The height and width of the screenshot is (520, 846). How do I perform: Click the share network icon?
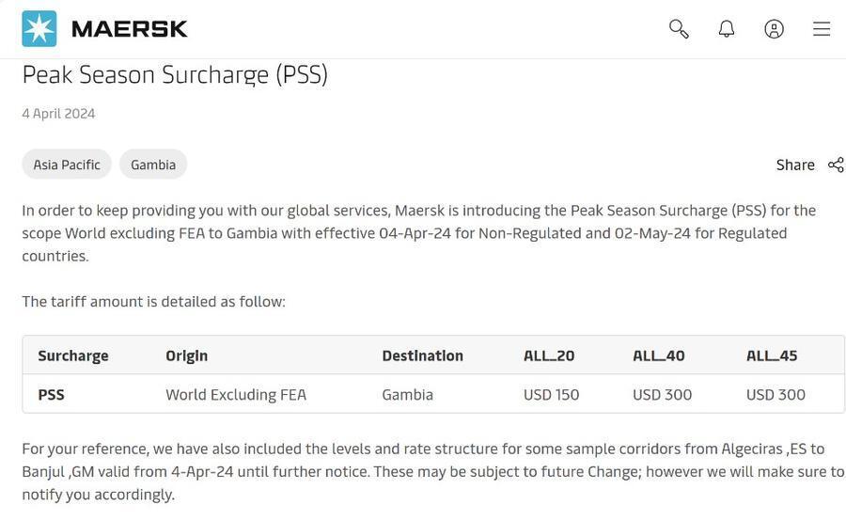(836, 165)
